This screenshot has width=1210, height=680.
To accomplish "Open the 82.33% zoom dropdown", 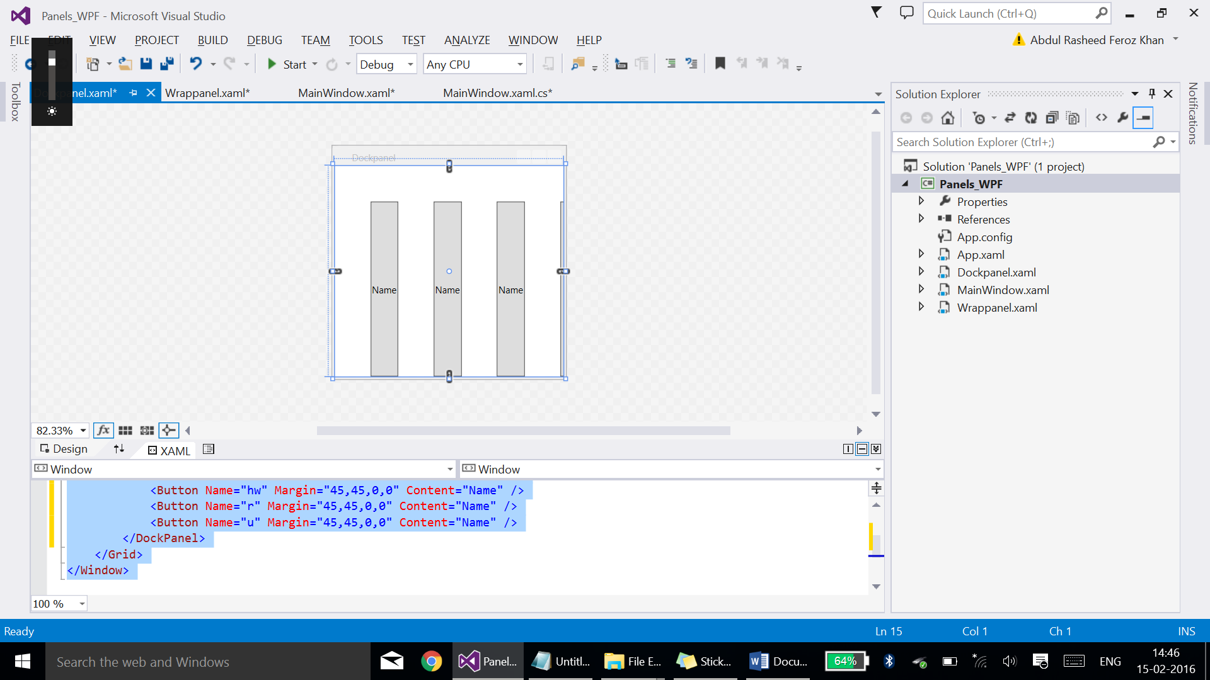I will click(83, 431).
